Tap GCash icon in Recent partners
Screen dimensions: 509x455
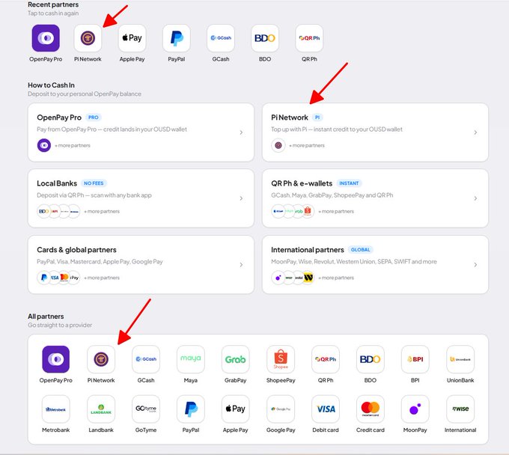click(221, 38)
